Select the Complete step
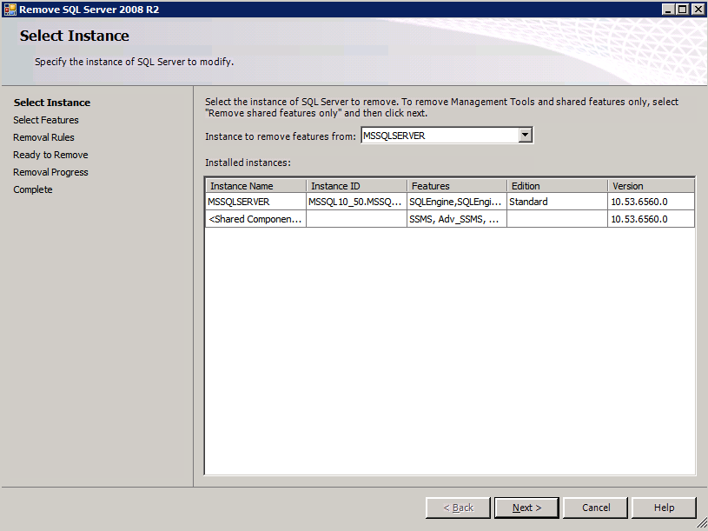The width and height of the screenshot is (708, 531). 32,189
